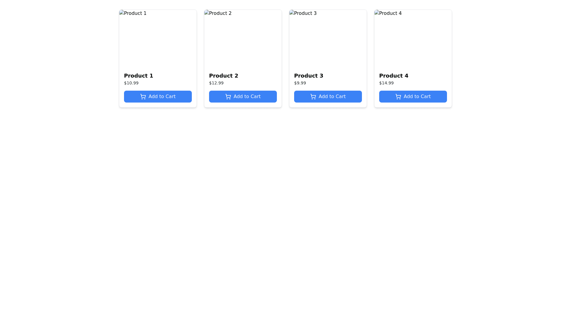This screenshot has height=321, width=571.
Task: Click the cart icon on Product 3 button
Action: (x=313, y=97)
